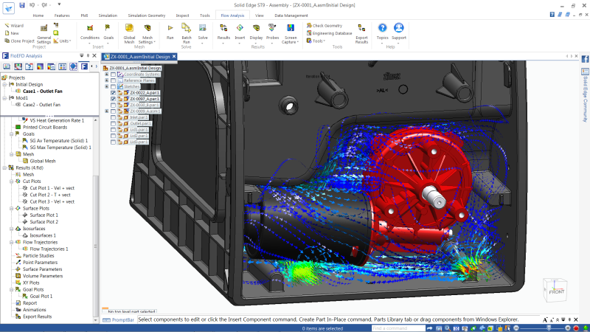Click the color contour icon in the panel toolbar
The height and width of the screenshot is (332, 590).
[x=40, y=66]
